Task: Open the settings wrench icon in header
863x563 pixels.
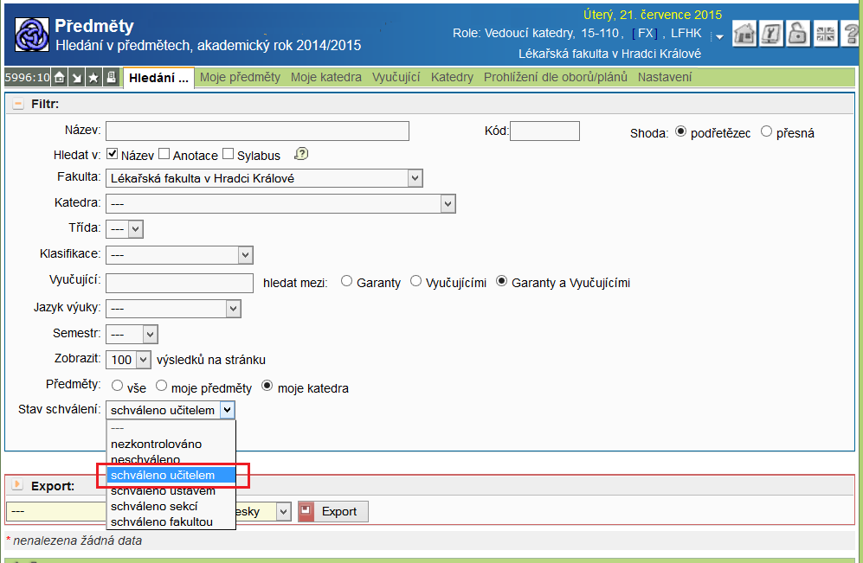Action: point(771,34)
